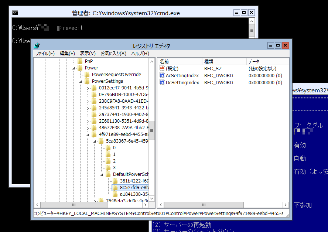
Task: Click the Registry Editor title bar icon
Action: pyautogui.click(x=37, y=45)
